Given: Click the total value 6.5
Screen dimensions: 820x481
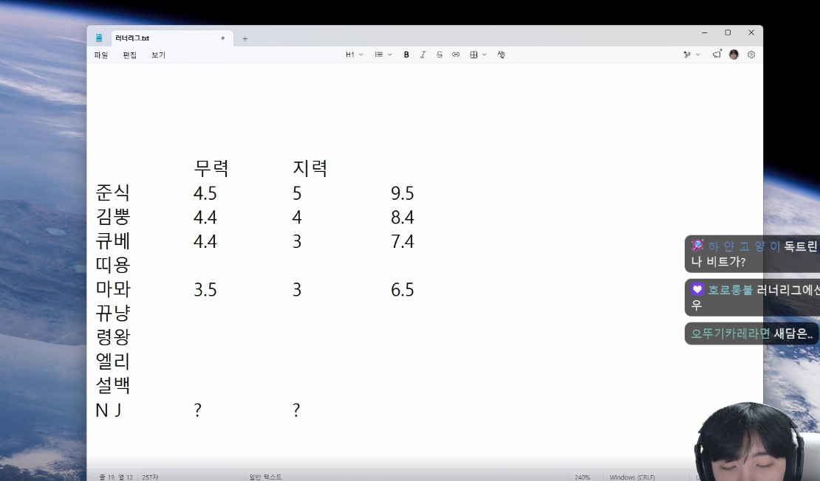Looking at the screenshot, I should tap(402, 290).
